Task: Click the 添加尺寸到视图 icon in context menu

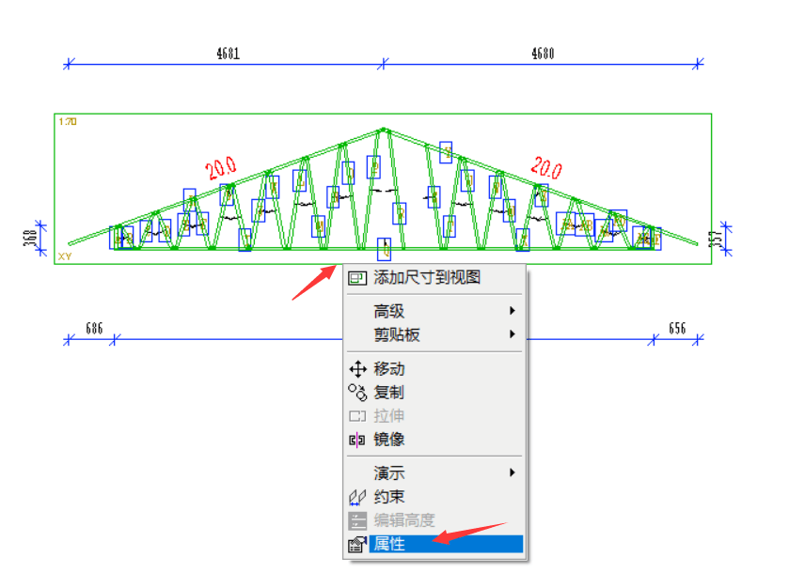Action: (357, 278)
